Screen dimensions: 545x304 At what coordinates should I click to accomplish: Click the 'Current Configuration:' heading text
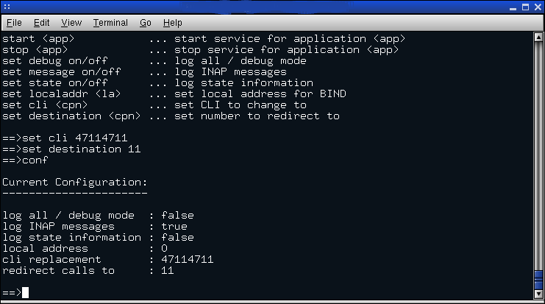click(x=75, y=182)
